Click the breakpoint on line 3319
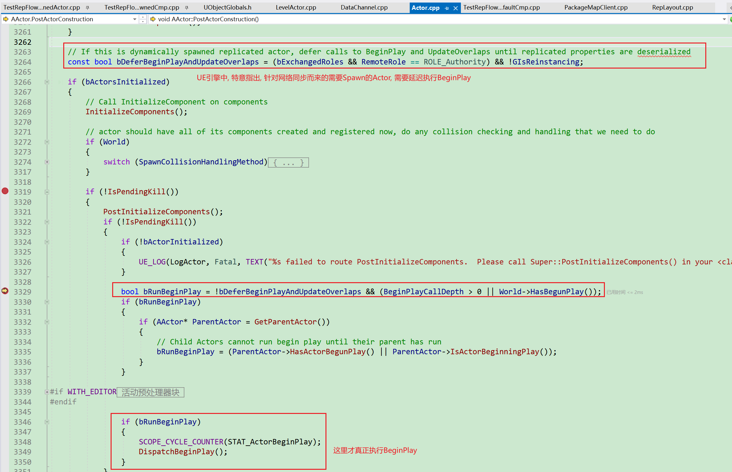Screen dimensions: 732x472 [x=5, y=191]
